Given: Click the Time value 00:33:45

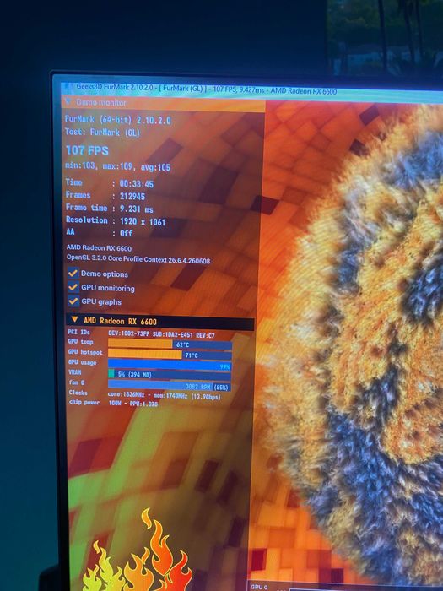Looking at the screenshot, I should (x=137, y=184).
